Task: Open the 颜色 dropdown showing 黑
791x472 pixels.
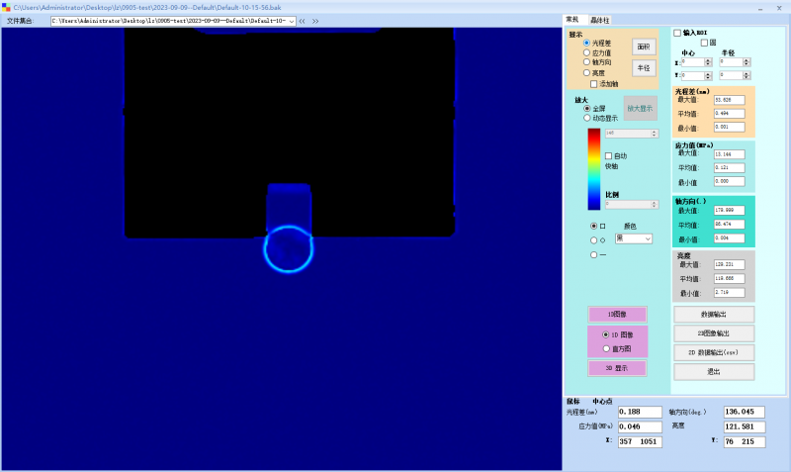Action: coord(634,238)
